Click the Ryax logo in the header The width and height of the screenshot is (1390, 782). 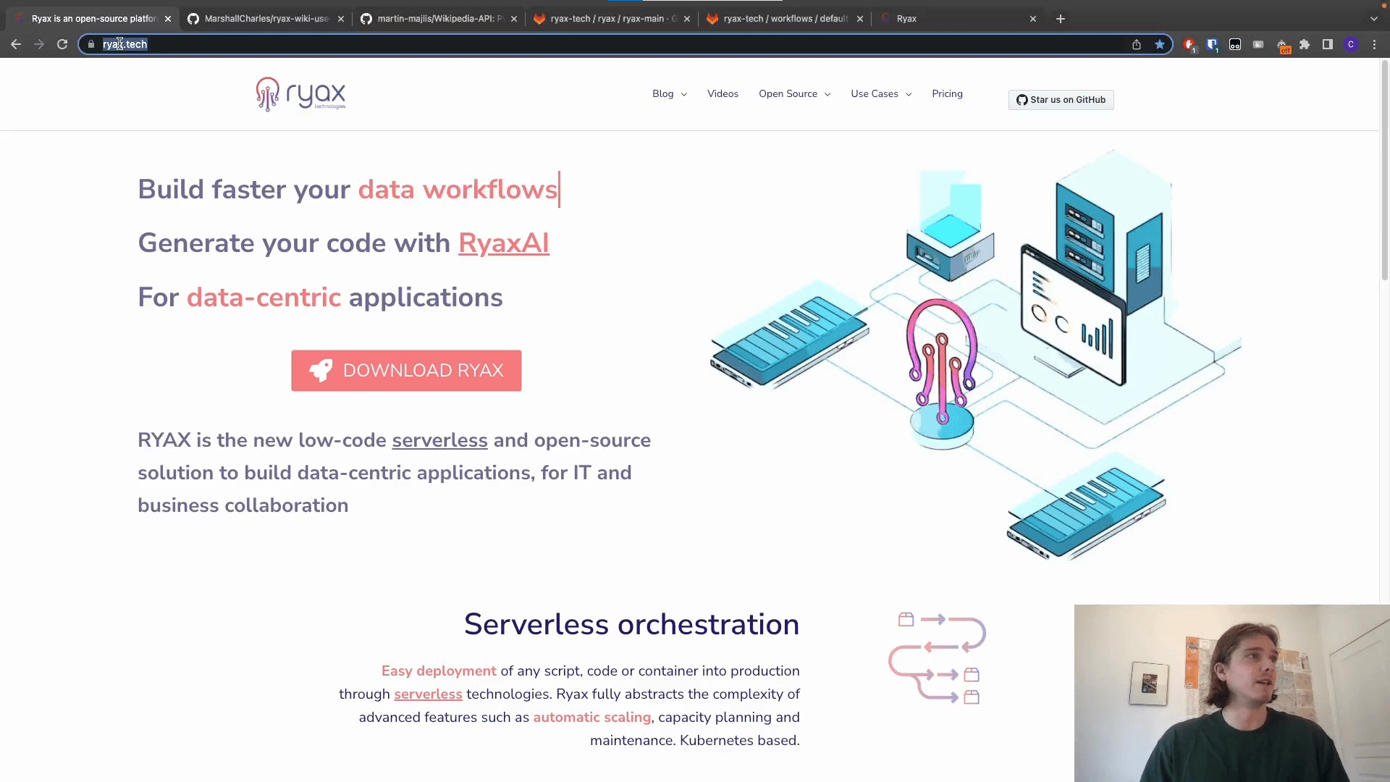(x=300, y=94)
